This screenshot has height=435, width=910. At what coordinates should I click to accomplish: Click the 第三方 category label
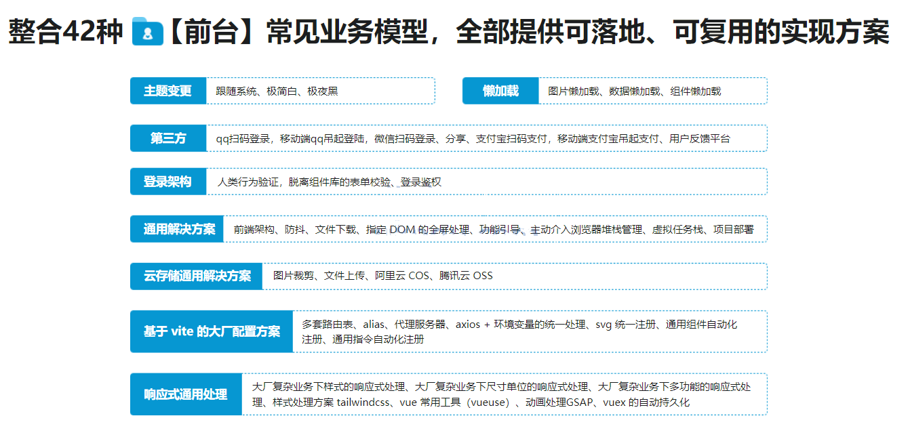pos(167,138)
